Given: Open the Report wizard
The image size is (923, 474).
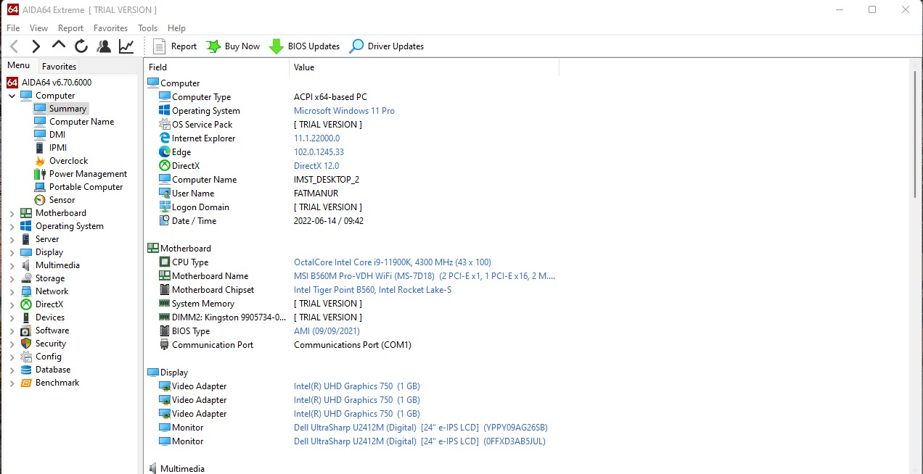Looking at the screenshot, I should [x=175, y=46].
